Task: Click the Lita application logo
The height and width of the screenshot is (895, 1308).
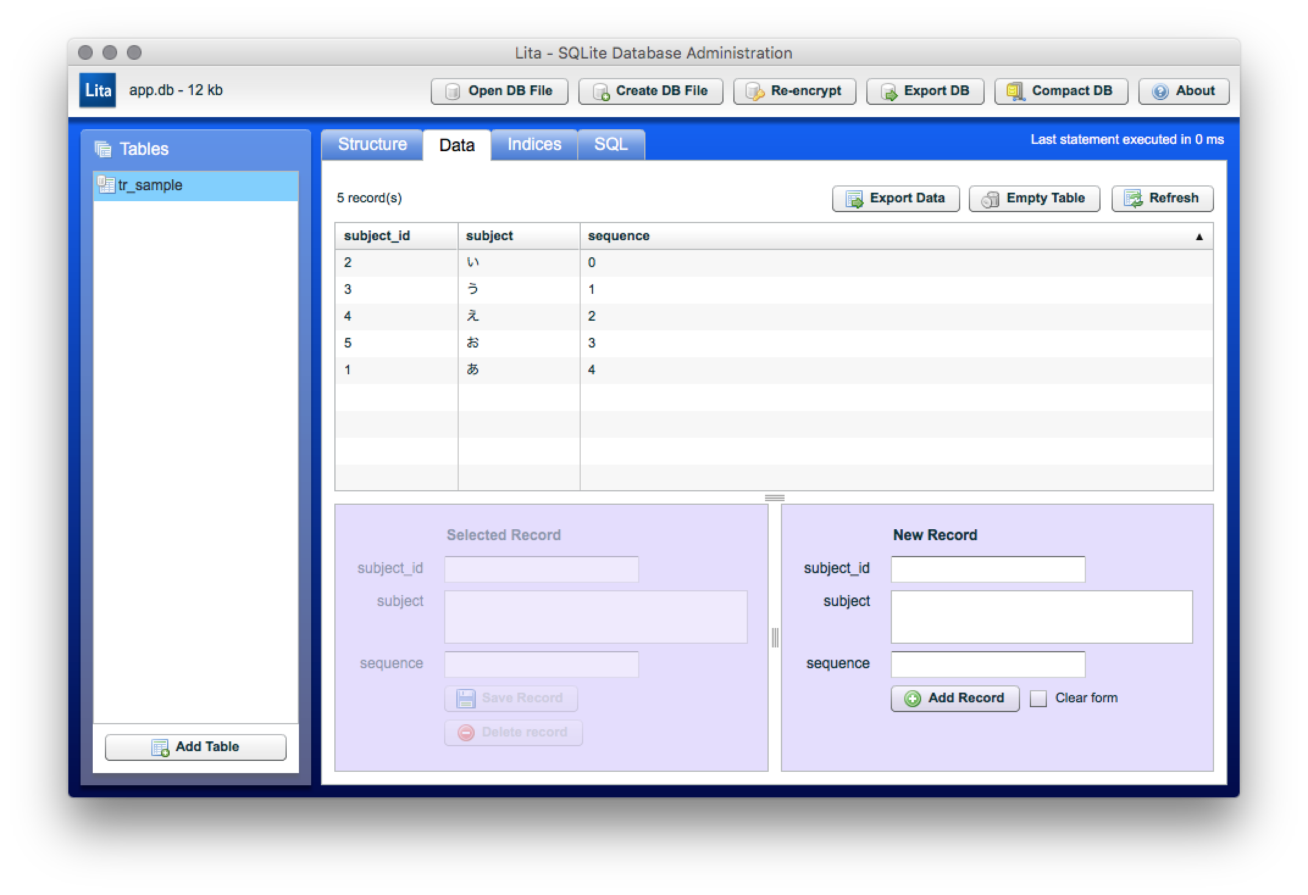Action: pyautogui.click(x=98, y=90)
